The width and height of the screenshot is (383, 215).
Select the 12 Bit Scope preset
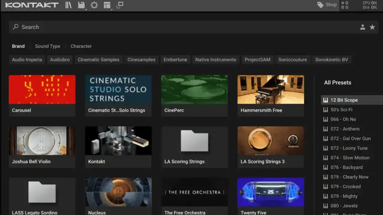344,100
